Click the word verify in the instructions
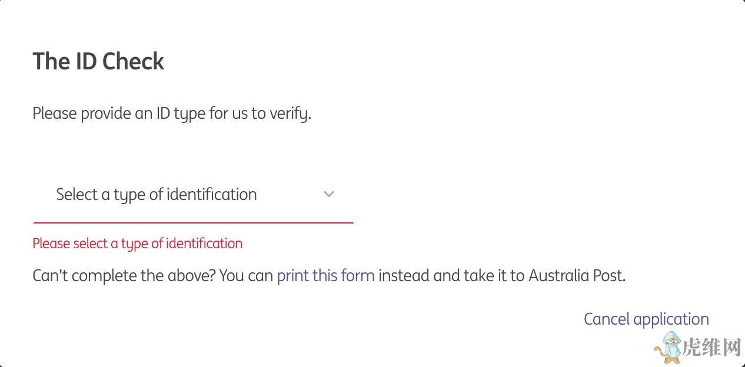745x367 pixels. (289, 113)
